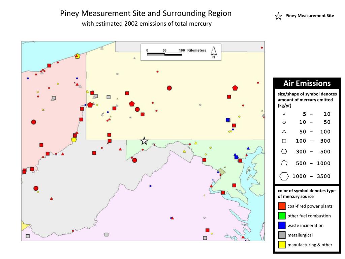Click the blue square marker in the green state

point(236,157)
